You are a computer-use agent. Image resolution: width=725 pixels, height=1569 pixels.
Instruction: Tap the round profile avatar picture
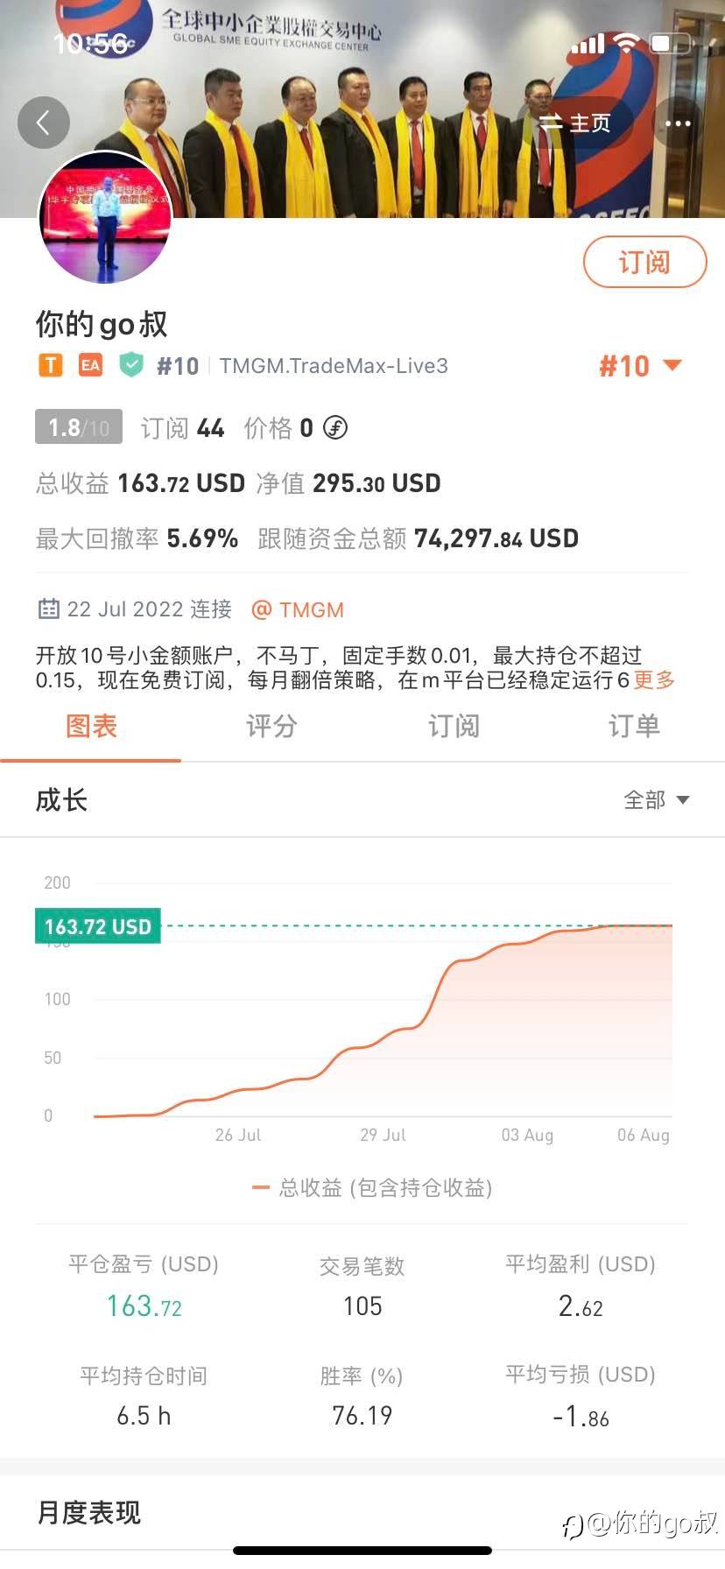click(105, 217)
